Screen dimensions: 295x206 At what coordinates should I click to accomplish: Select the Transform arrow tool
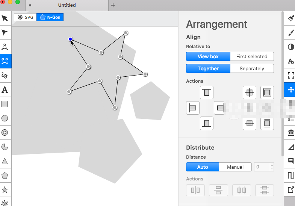click(x=5, y=18)
